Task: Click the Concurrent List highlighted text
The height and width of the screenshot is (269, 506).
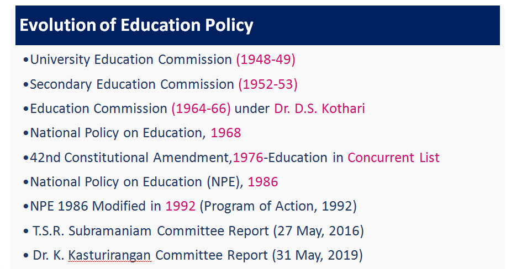Action: (x=393, y=158)
